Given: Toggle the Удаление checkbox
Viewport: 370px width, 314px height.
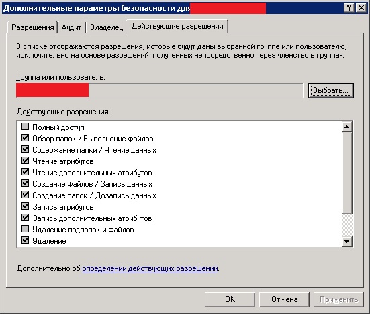Looking at the screenshot, I should click(x=25, y=240).
